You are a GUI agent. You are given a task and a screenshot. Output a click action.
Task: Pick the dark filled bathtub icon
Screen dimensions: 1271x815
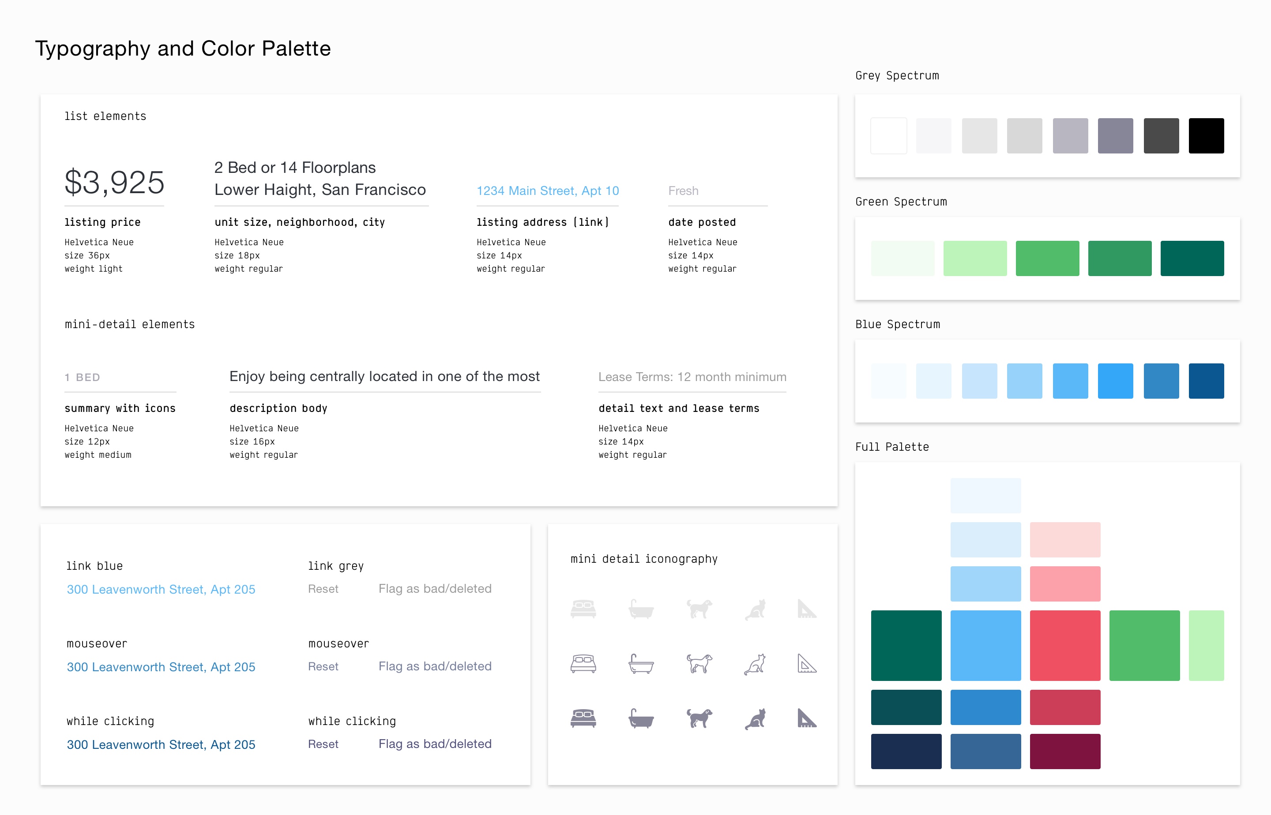641,718
